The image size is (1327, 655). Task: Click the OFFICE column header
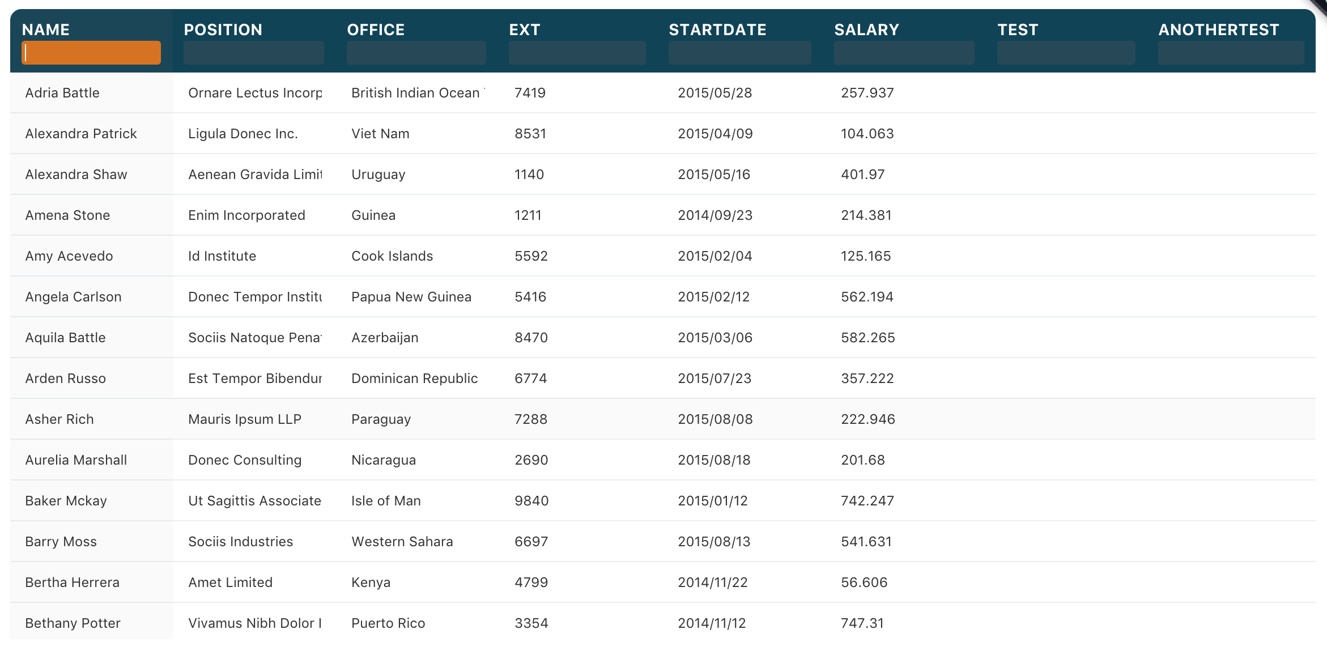coord(376,29)
